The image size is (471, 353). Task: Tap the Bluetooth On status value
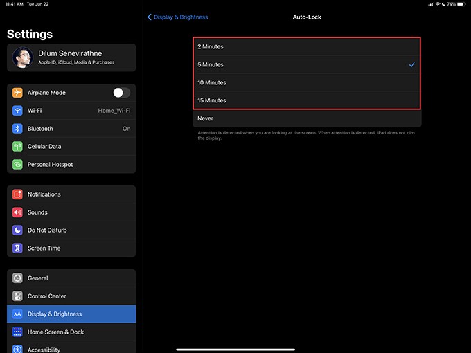127,129
